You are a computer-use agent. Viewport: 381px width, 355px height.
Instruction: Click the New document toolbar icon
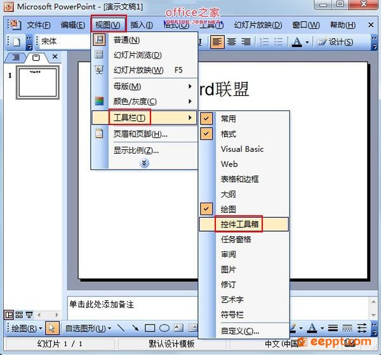pyautogui.click(x=17, y=42)
